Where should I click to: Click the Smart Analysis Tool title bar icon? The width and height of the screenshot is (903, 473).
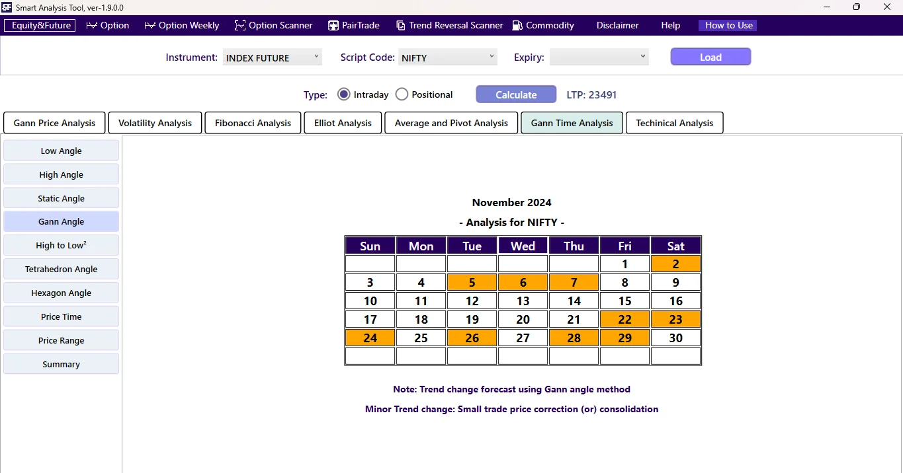click(7, 7)
